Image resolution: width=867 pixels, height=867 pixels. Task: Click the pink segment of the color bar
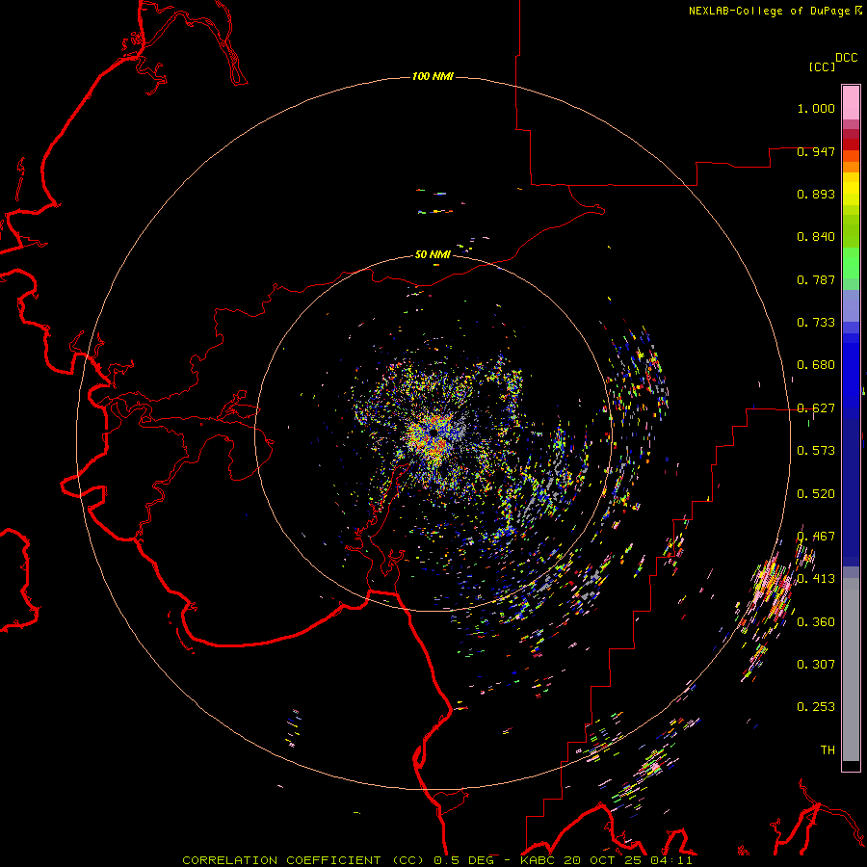[851, 103]
